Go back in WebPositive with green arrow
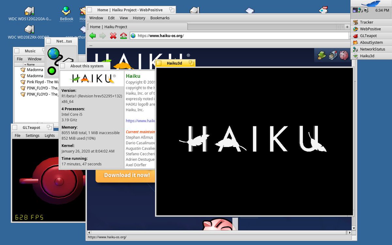This screenshot has height=245, width=392. pyautogui.click(x=92, y=36)
